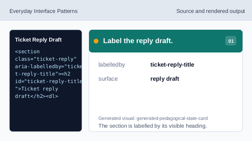
Task: Click the 'Generated visual' caption text
Action: pos(153,118)
